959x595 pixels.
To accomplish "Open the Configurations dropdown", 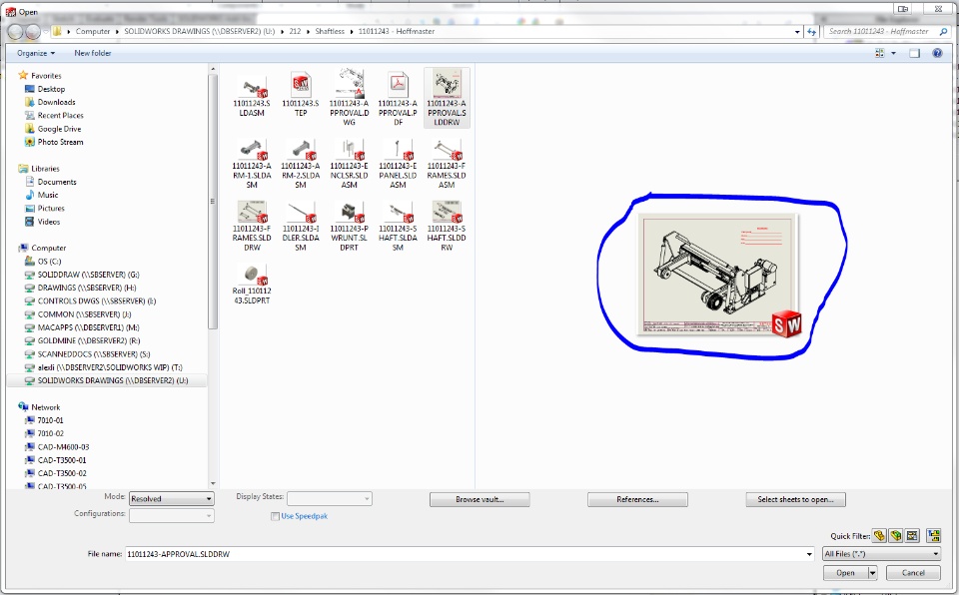I will 171,515.
